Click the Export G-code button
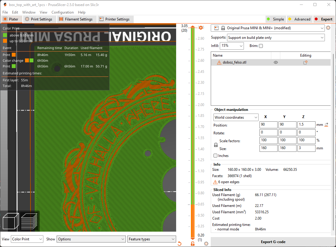The image size is (336, 247). (x=273, y=242)
